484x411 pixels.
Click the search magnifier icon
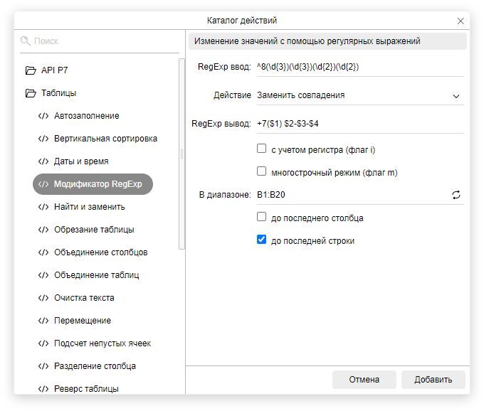(x=26, y=41)
